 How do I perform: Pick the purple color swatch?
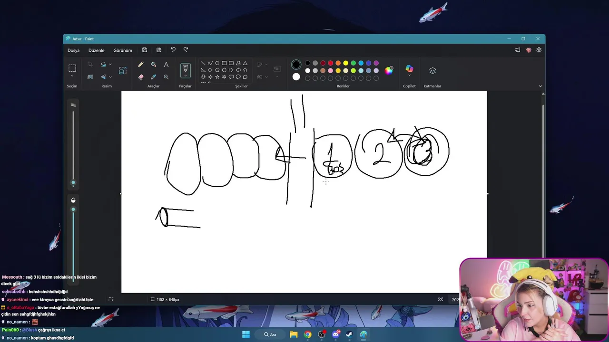click(x=376, y=63)
